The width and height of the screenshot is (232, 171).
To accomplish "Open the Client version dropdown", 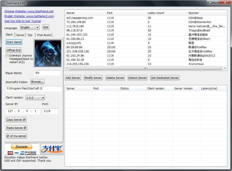I will (35, 98).
